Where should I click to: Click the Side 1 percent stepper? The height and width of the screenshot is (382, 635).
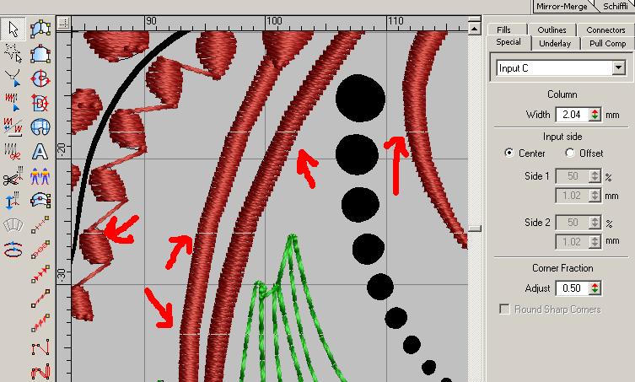(595, 176)
